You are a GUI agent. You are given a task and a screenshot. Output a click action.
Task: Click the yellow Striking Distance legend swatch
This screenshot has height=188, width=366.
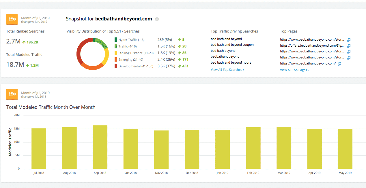coord(116,53)
